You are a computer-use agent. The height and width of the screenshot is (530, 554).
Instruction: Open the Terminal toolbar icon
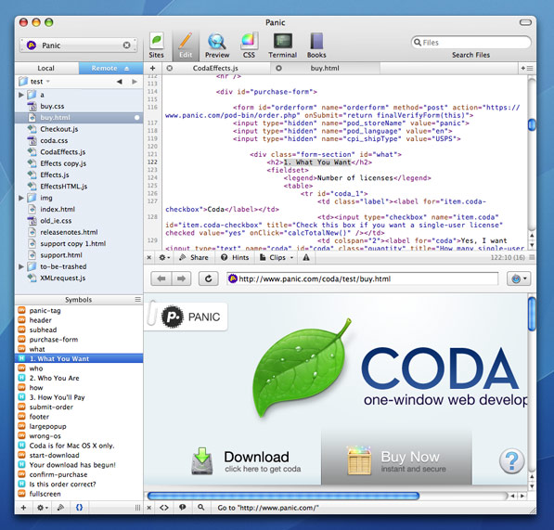point(283,45)
